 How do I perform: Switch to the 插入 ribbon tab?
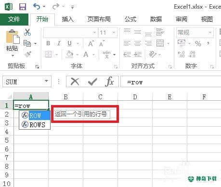[x=68, y=19]
